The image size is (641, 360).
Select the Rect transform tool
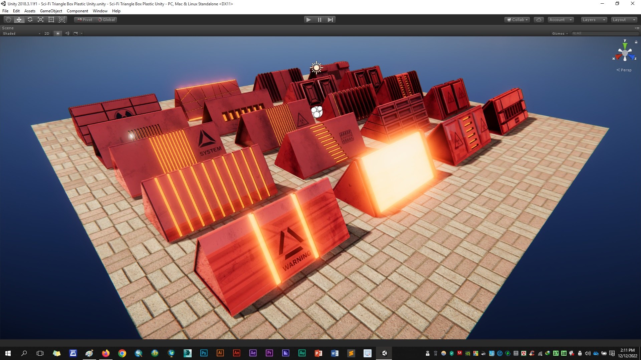pos(51,20)
